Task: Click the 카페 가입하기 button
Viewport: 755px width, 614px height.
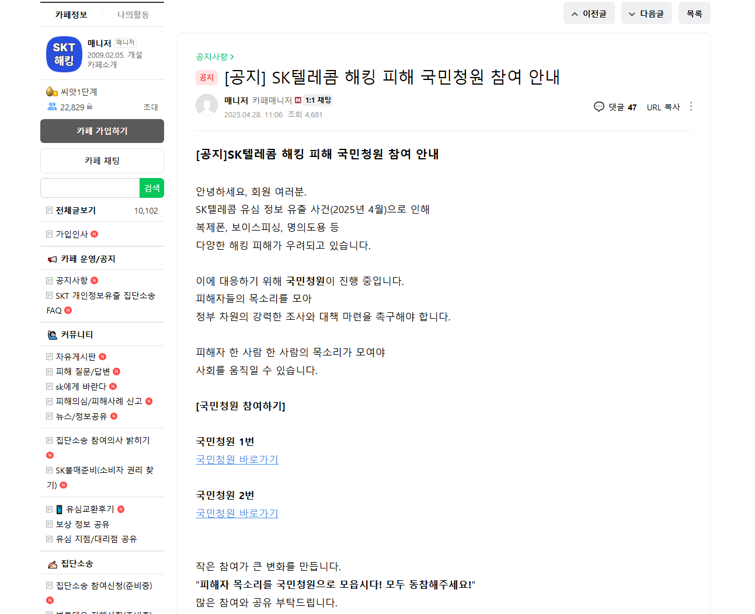Action: click(x=102, y=131)
